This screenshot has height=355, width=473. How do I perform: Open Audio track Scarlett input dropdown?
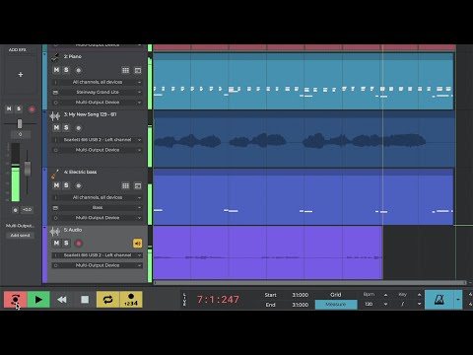pyautogui.click(x=98, y=255)
